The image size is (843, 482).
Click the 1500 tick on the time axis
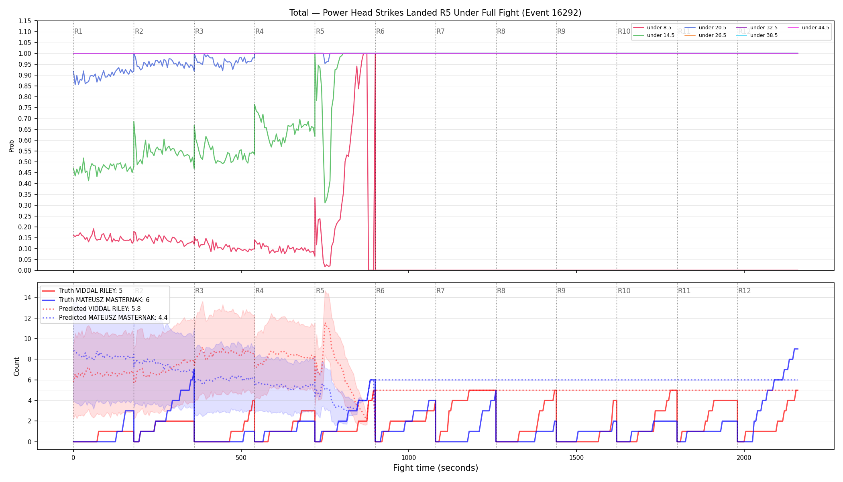[576, 457]
